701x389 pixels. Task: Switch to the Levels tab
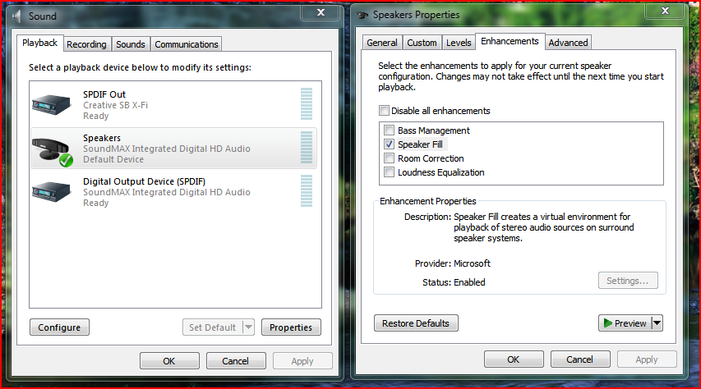click(x=459, y=43)
